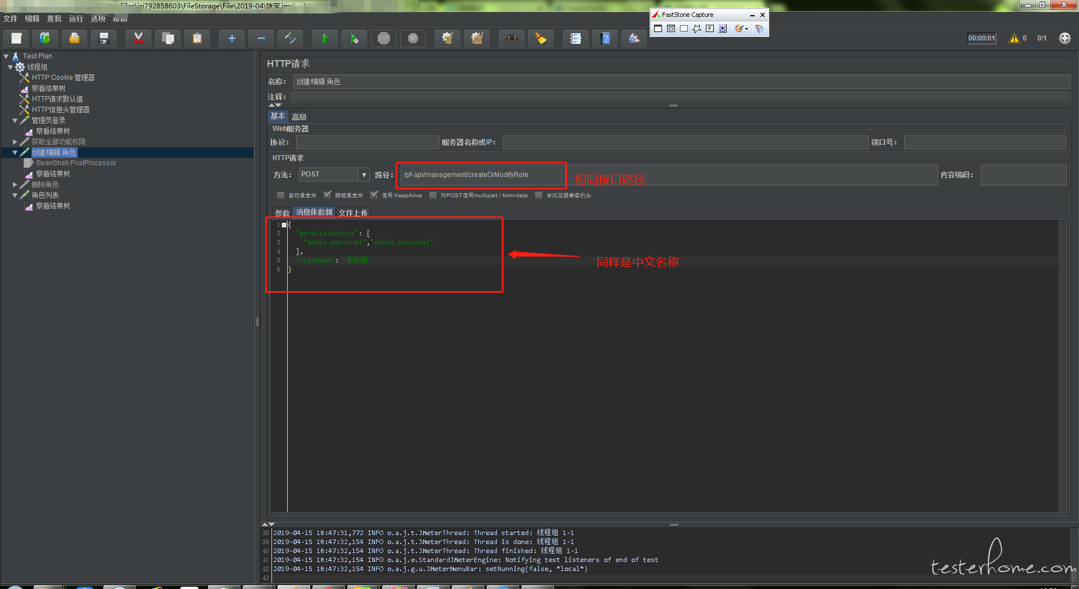Open Search with binoculars icon
Viewport: 1079px width, 589px height.
click(511, 38)
